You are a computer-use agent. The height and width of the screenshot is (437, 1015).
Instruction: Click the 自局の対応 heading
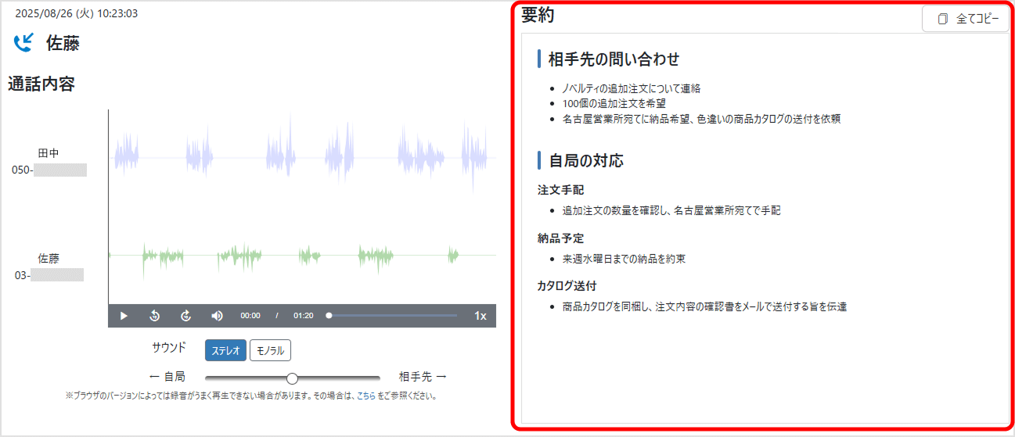click(585, 161)
